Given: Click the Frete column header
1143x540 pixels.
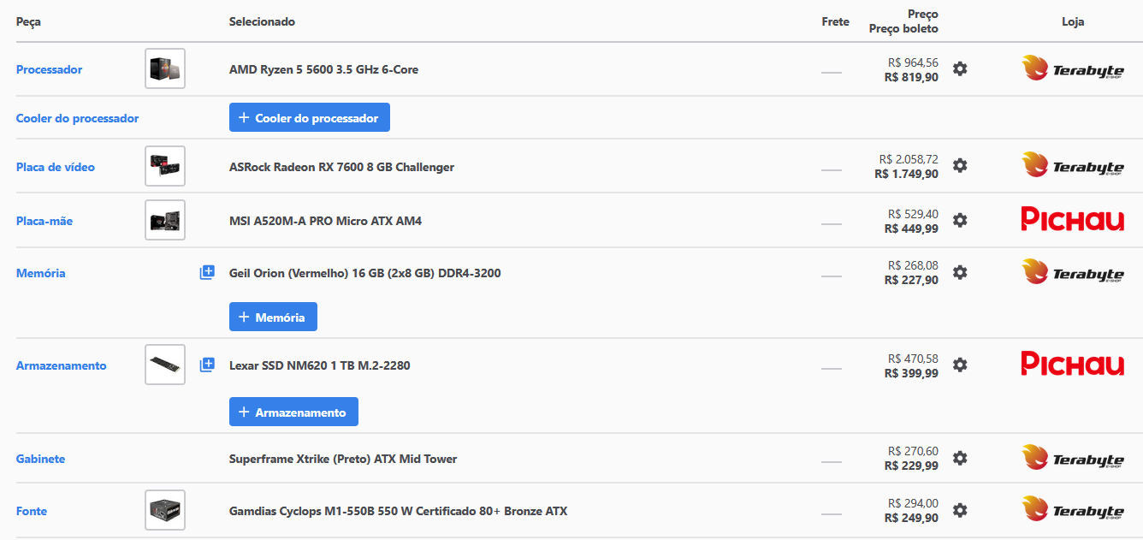Looking at the screenshot, I should click(835, 21).
